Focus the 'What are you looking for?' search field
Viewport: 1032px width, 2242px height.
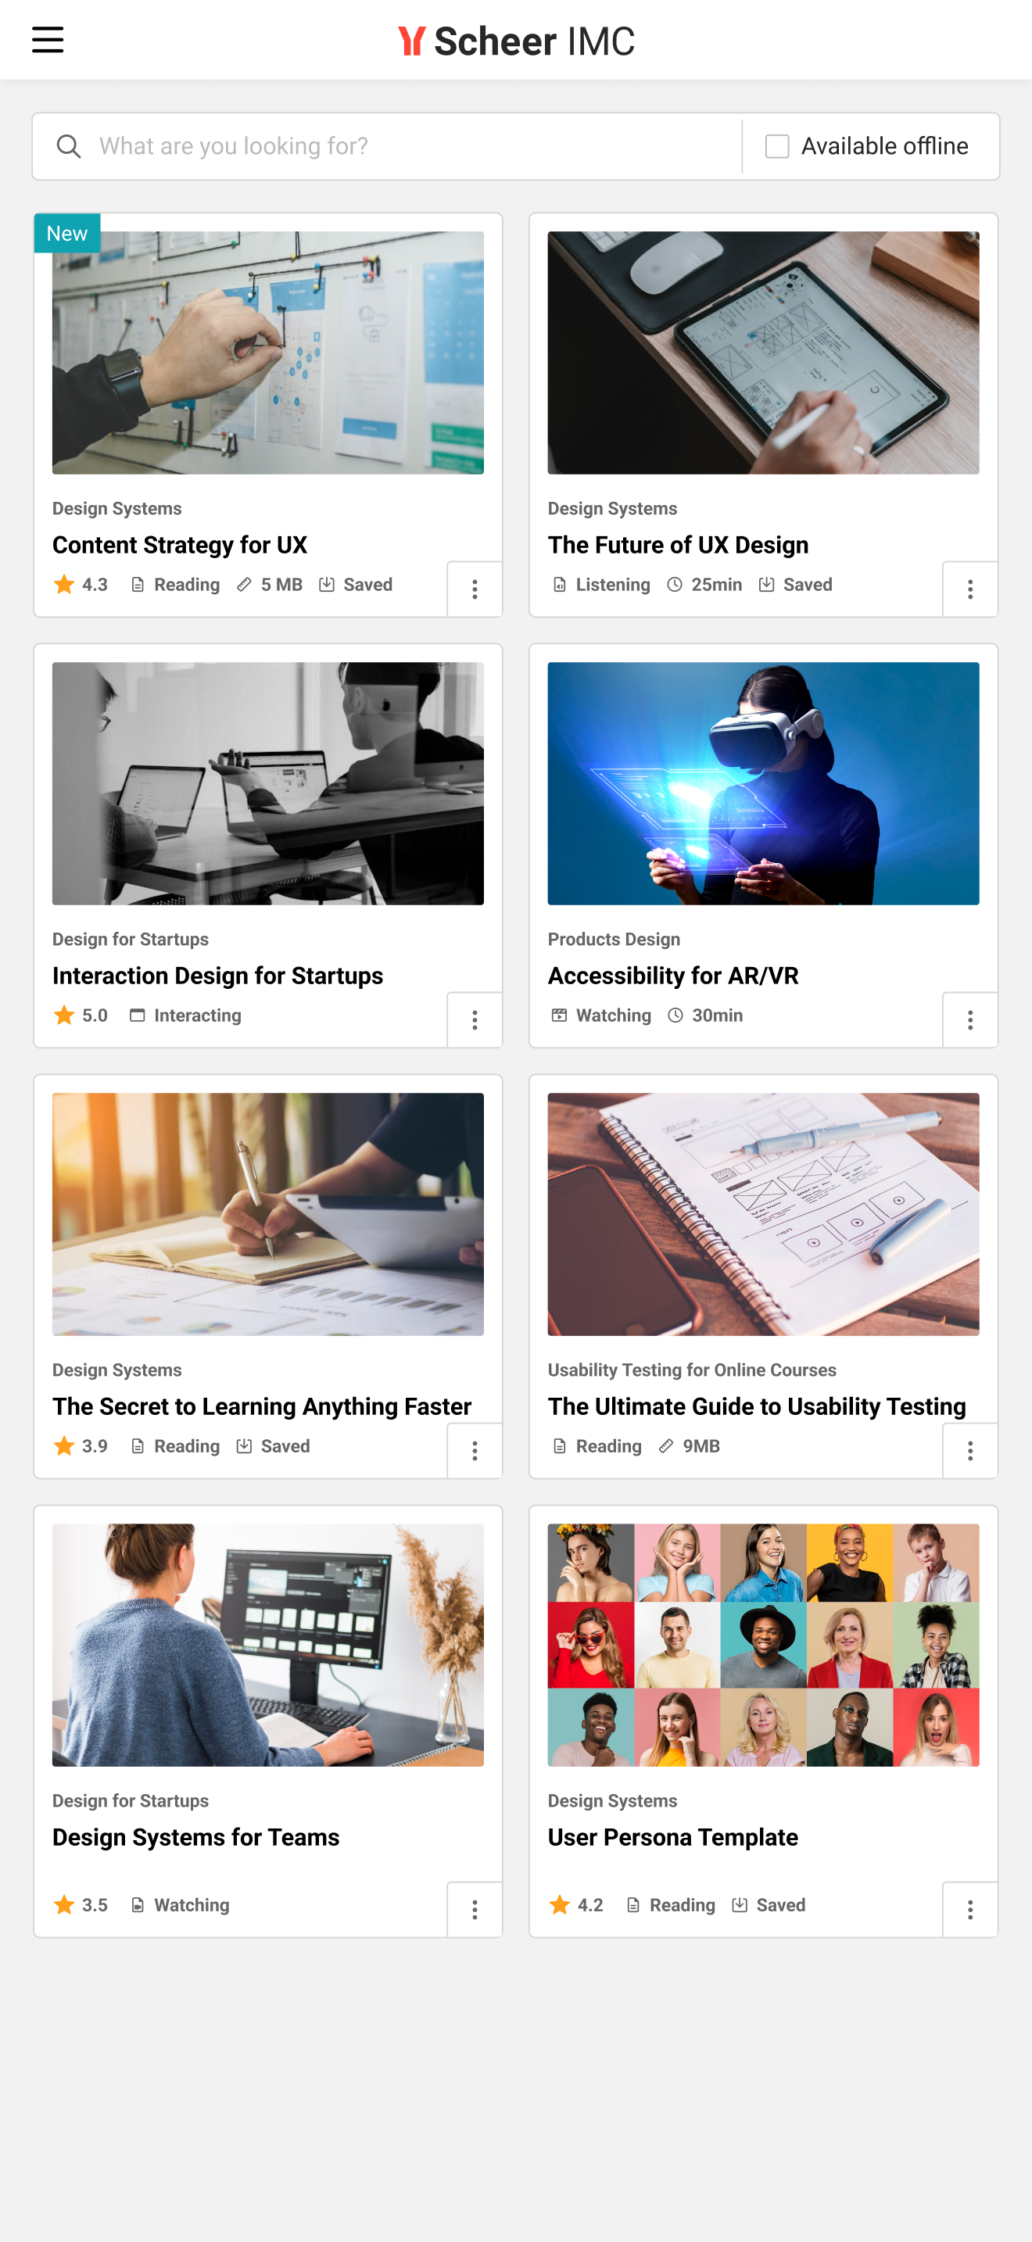[x=387, y=146]
